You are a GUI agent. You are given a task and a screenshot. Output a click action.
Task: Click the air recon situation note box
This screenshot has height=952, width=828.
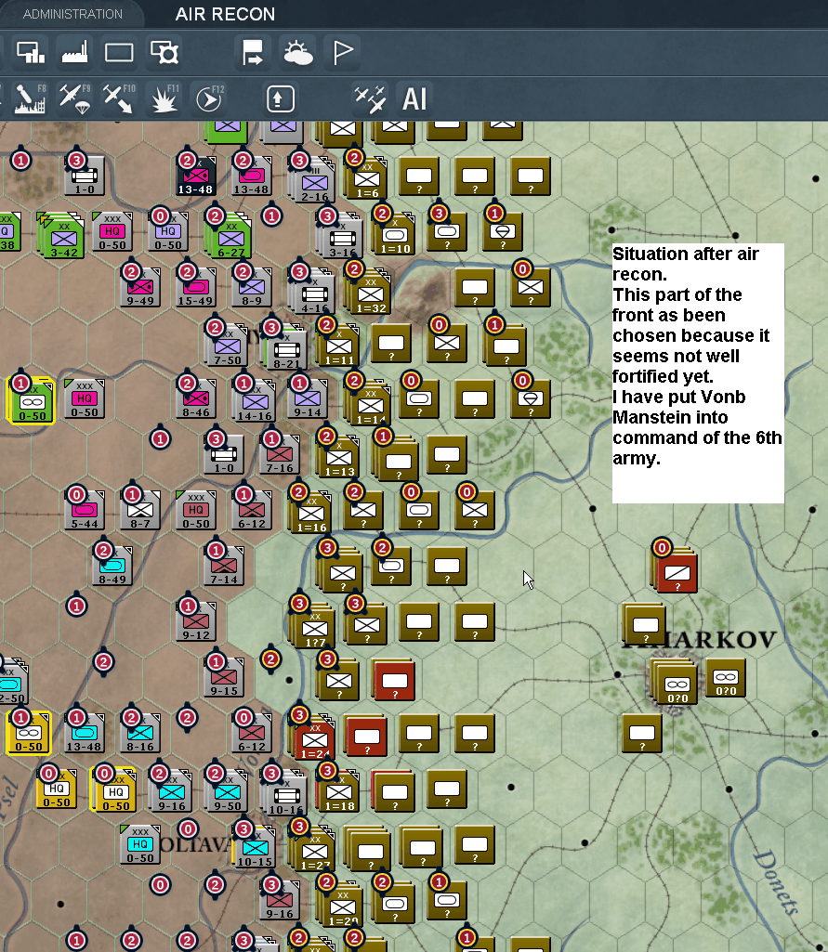click(x=698, y=373)
